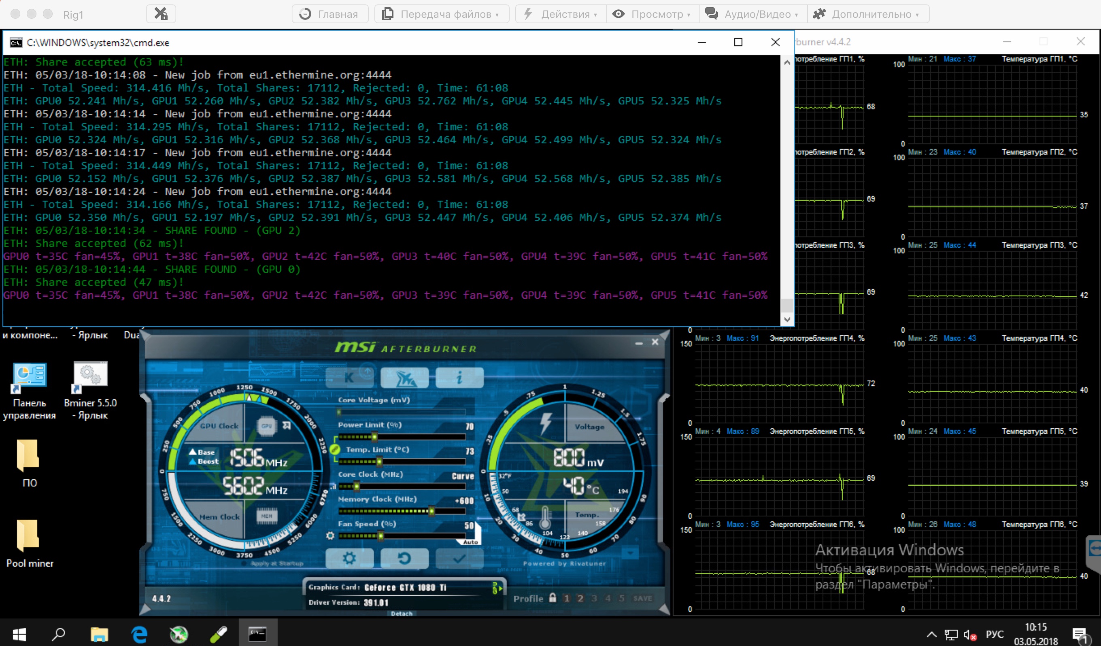Open the Bminer 5.5.0 desktop shortcut

[x=90, y=391]
